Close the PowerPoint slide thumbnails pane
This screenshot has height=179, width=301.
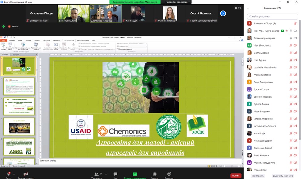(37, 55)
